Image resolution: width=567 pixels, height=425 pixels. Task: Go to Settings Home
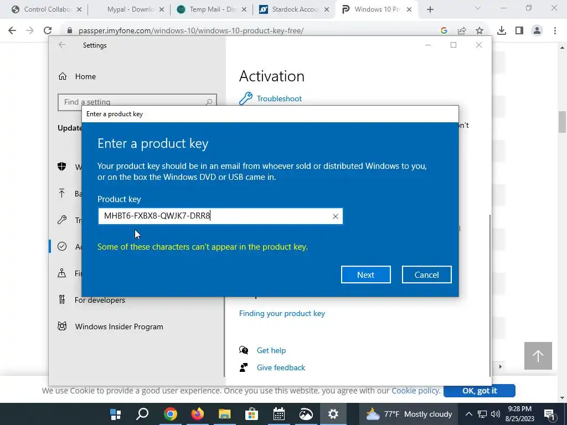(85, 76)
